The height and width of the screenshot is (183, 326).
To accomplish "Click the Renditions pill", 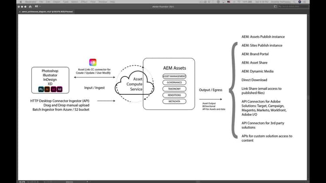I will click(174, 95).
